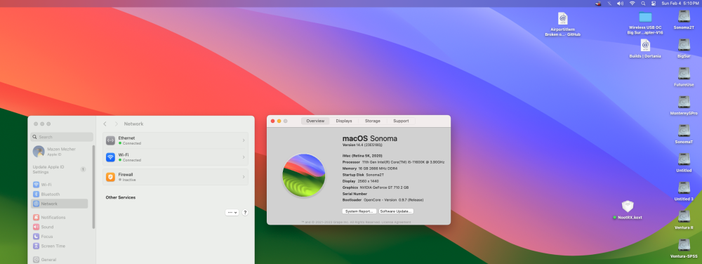
Task: Open the ellipsis dropdown under Other Services
Action: 232,213
